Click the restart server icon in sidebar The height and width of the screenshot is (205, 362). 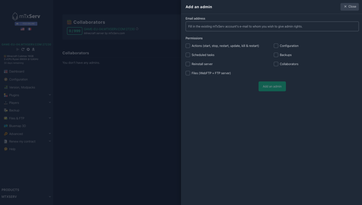point(23,49)
